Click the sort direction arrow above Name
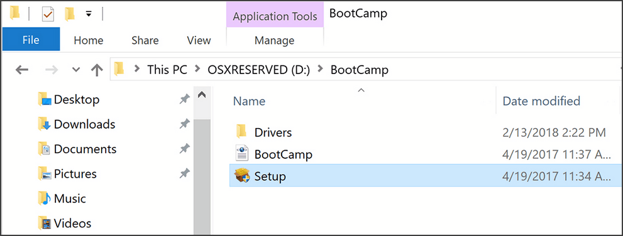The width and height of the screenshot is (623, 236). 361,90
